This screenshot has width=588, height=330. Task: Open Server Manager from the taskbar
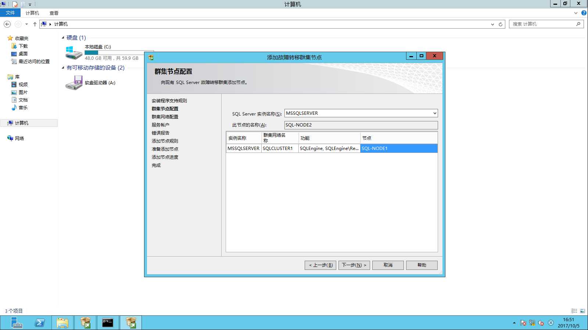pyautogui.click(x=17, y=323)
